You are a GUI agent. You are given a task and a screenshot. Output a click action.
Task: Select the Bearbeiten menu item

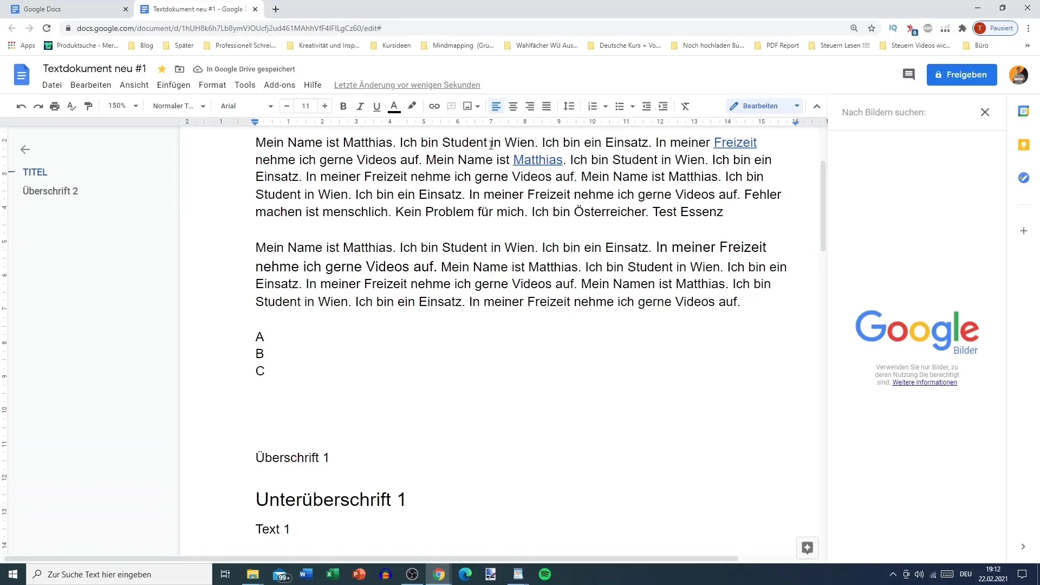pyautogui.click(x=90, y=85)
